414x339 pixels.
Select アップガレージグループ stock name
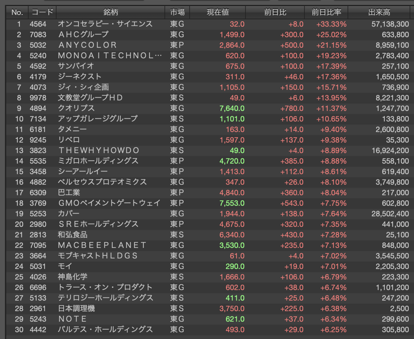coord(98,119)
